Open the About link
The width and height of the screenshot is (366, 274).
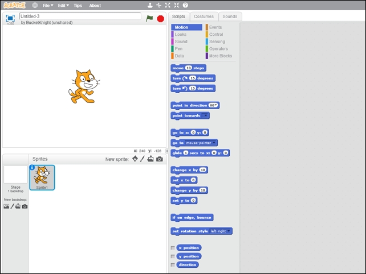(x=95, y=5)
